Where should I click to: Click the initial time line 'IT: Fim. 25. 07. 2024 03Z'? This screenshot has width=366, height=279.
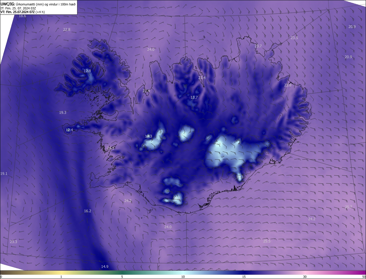tap(18, 8)
